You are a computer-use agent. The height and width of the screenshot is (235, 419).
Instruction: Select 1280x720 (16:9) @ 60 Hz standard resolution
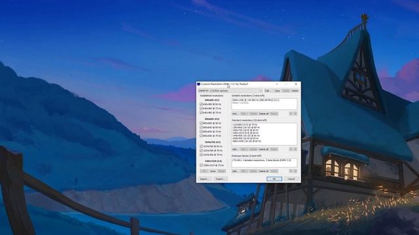coord(246,130)
